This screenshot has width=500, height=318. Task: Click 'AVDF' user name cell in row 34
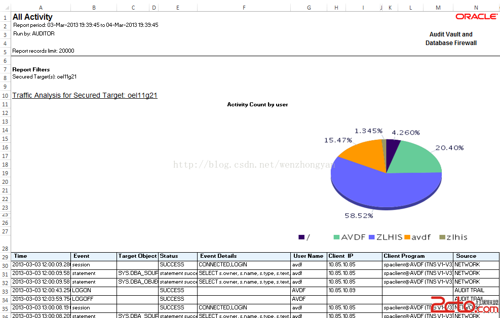tap(309, 299)
